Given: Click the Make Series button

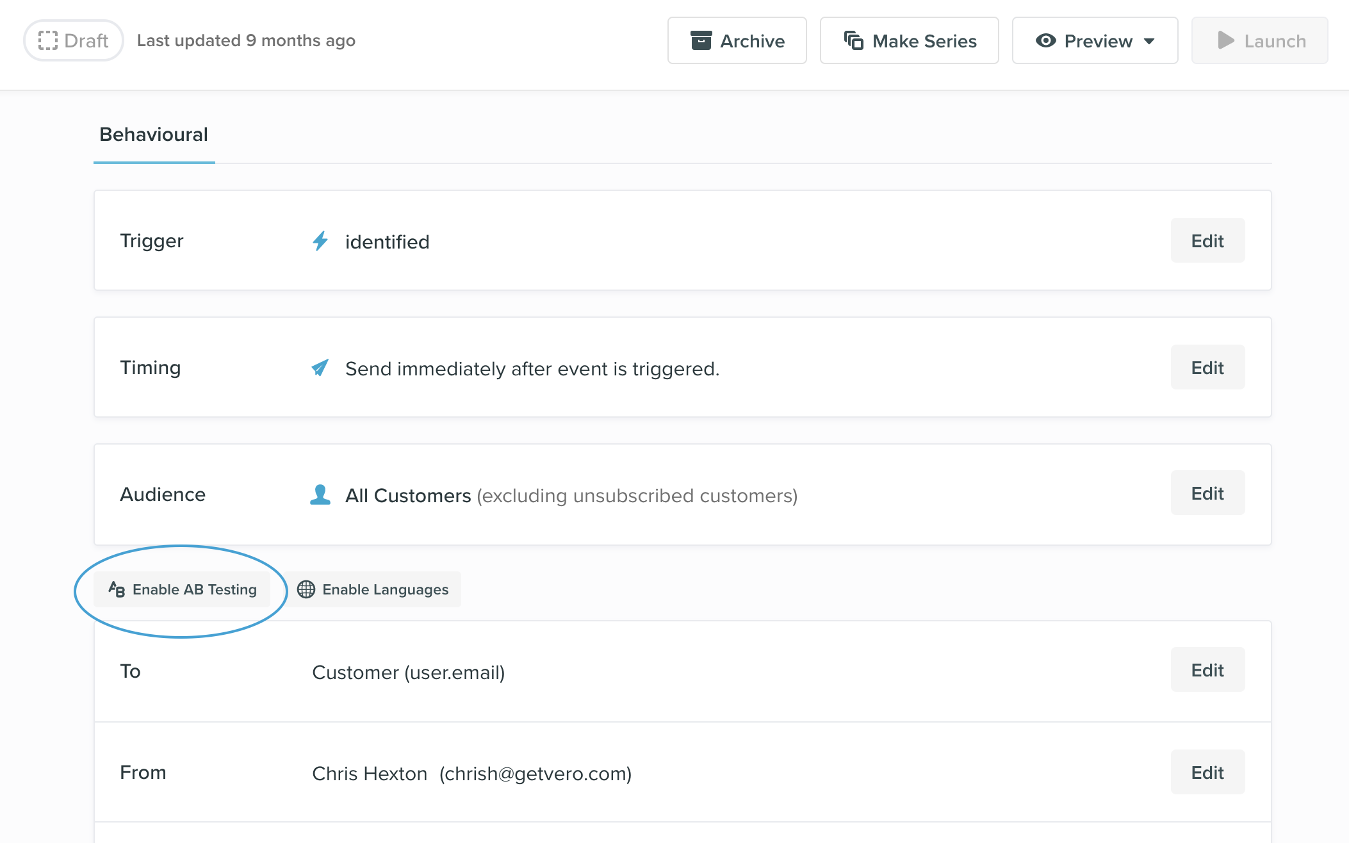Looking at the screenshot, I should tap(910, 40).
